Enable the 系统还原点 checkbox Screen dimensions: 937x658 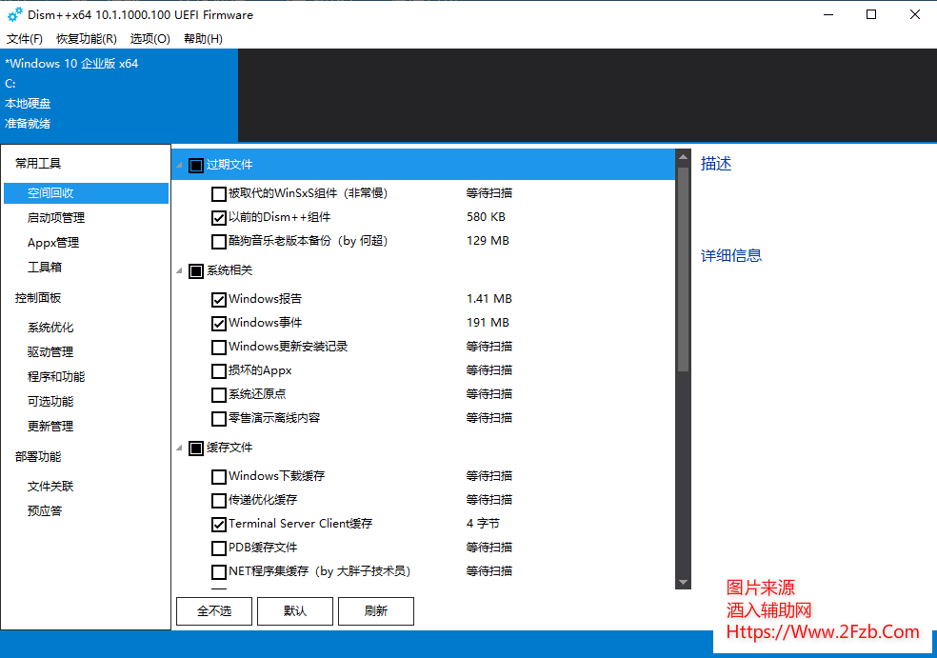coord(219,393)
